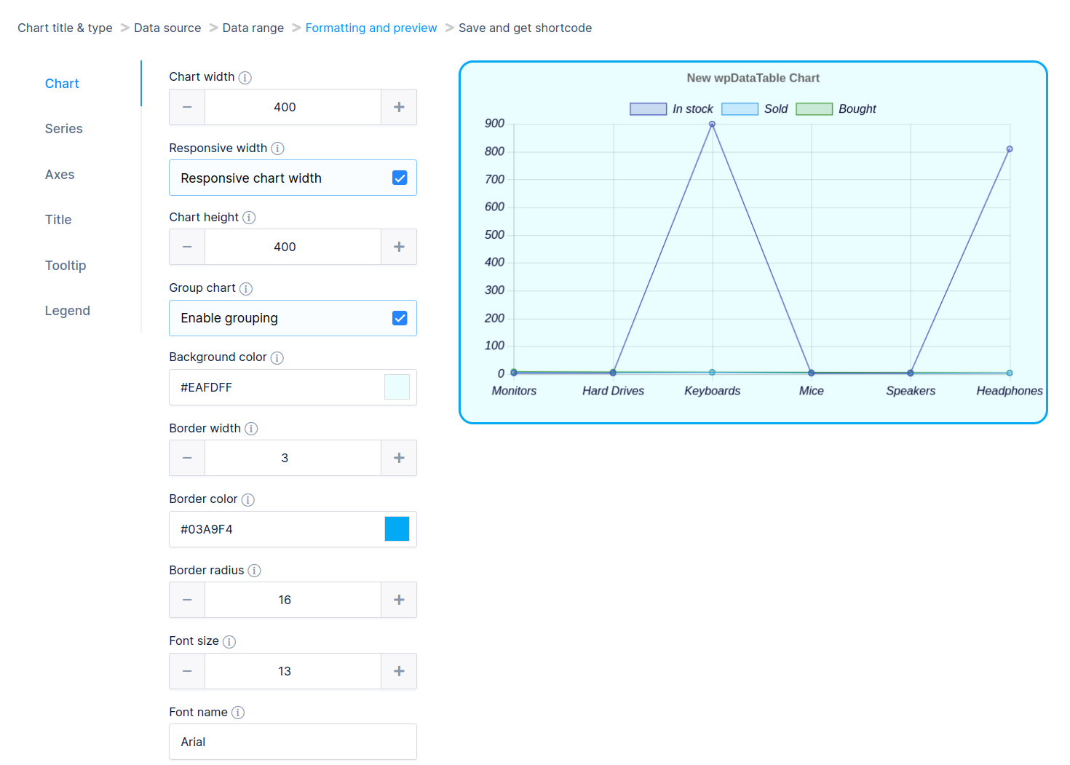Click the Chart height info icon
The image size is (1070, 765).
[249, 218]
